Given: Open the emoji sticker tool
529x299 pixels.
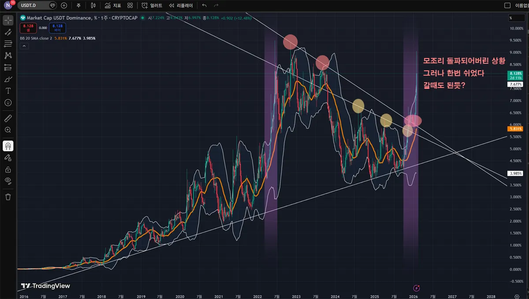Looking at the screenshot, I should click(8, 102).
